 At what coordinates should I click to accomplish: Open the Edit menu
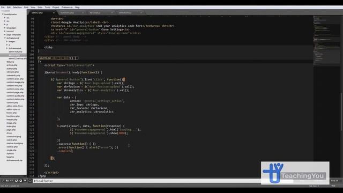9,7
